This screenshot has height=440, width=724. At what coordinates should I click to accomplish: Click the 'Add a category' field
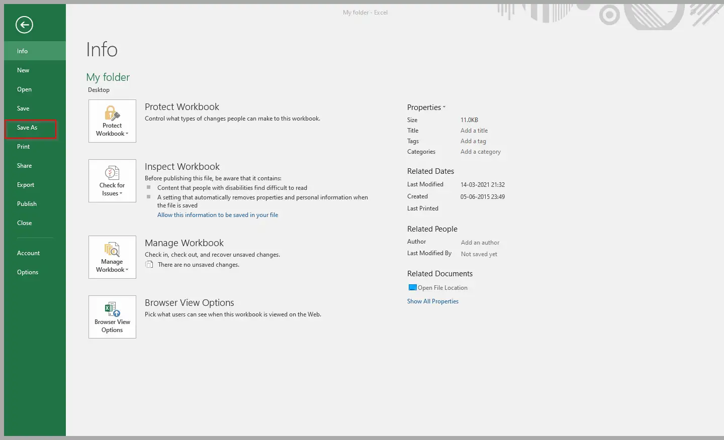[x=481, y=152]
